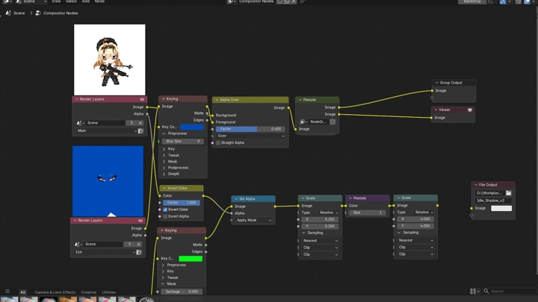Image resolution: width=538 pixels, height=302 pixels.
Task: Click the Garbage value field in the bottom Keying node
Action: 182,292
